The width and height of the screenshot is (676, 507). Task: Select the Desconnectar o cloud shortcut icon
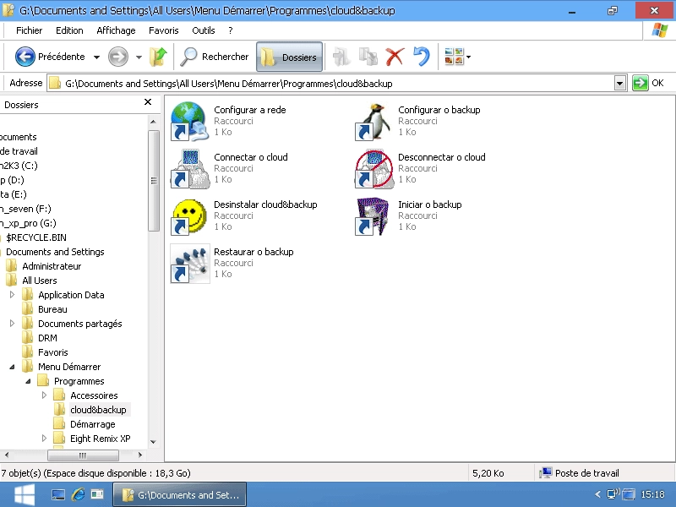click(373, 168)
